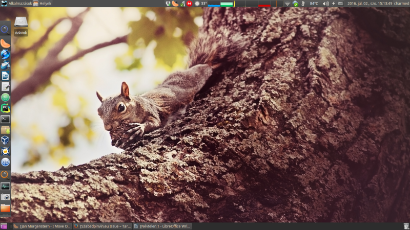Click the cloud sync tray icon with checkmark

(x=296, y=4)
